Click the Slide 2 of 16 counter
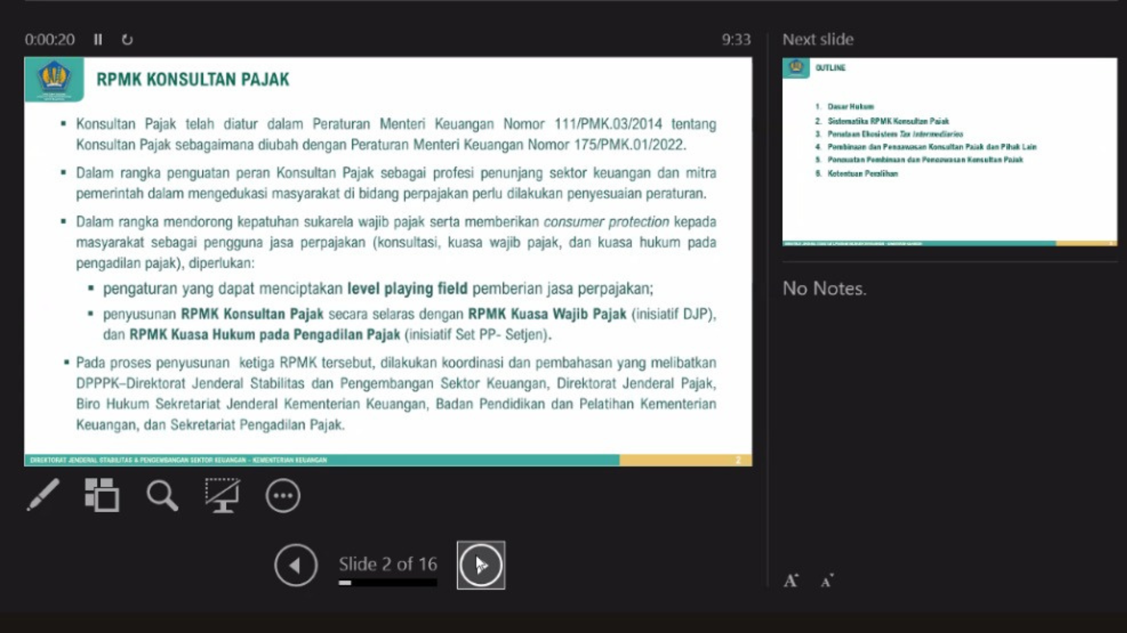The height and width of the screenshot is (633, 1127). click(x=387, y=564)
